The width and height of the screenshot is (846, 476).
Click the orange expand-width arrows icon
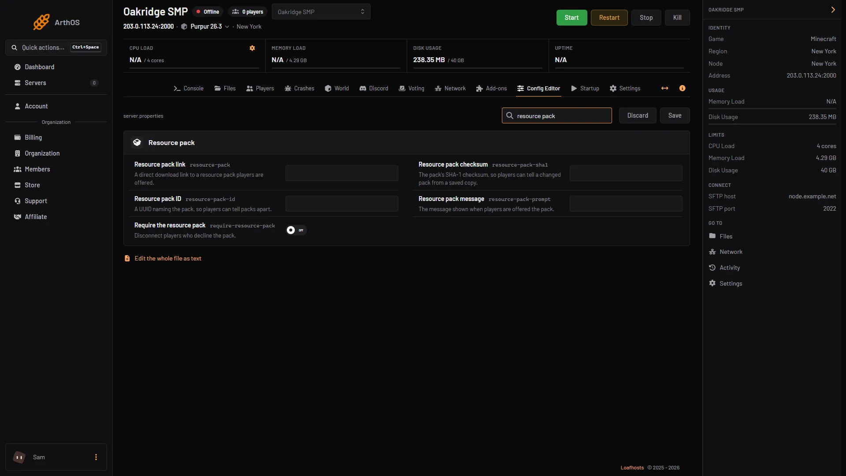[664, 88]
